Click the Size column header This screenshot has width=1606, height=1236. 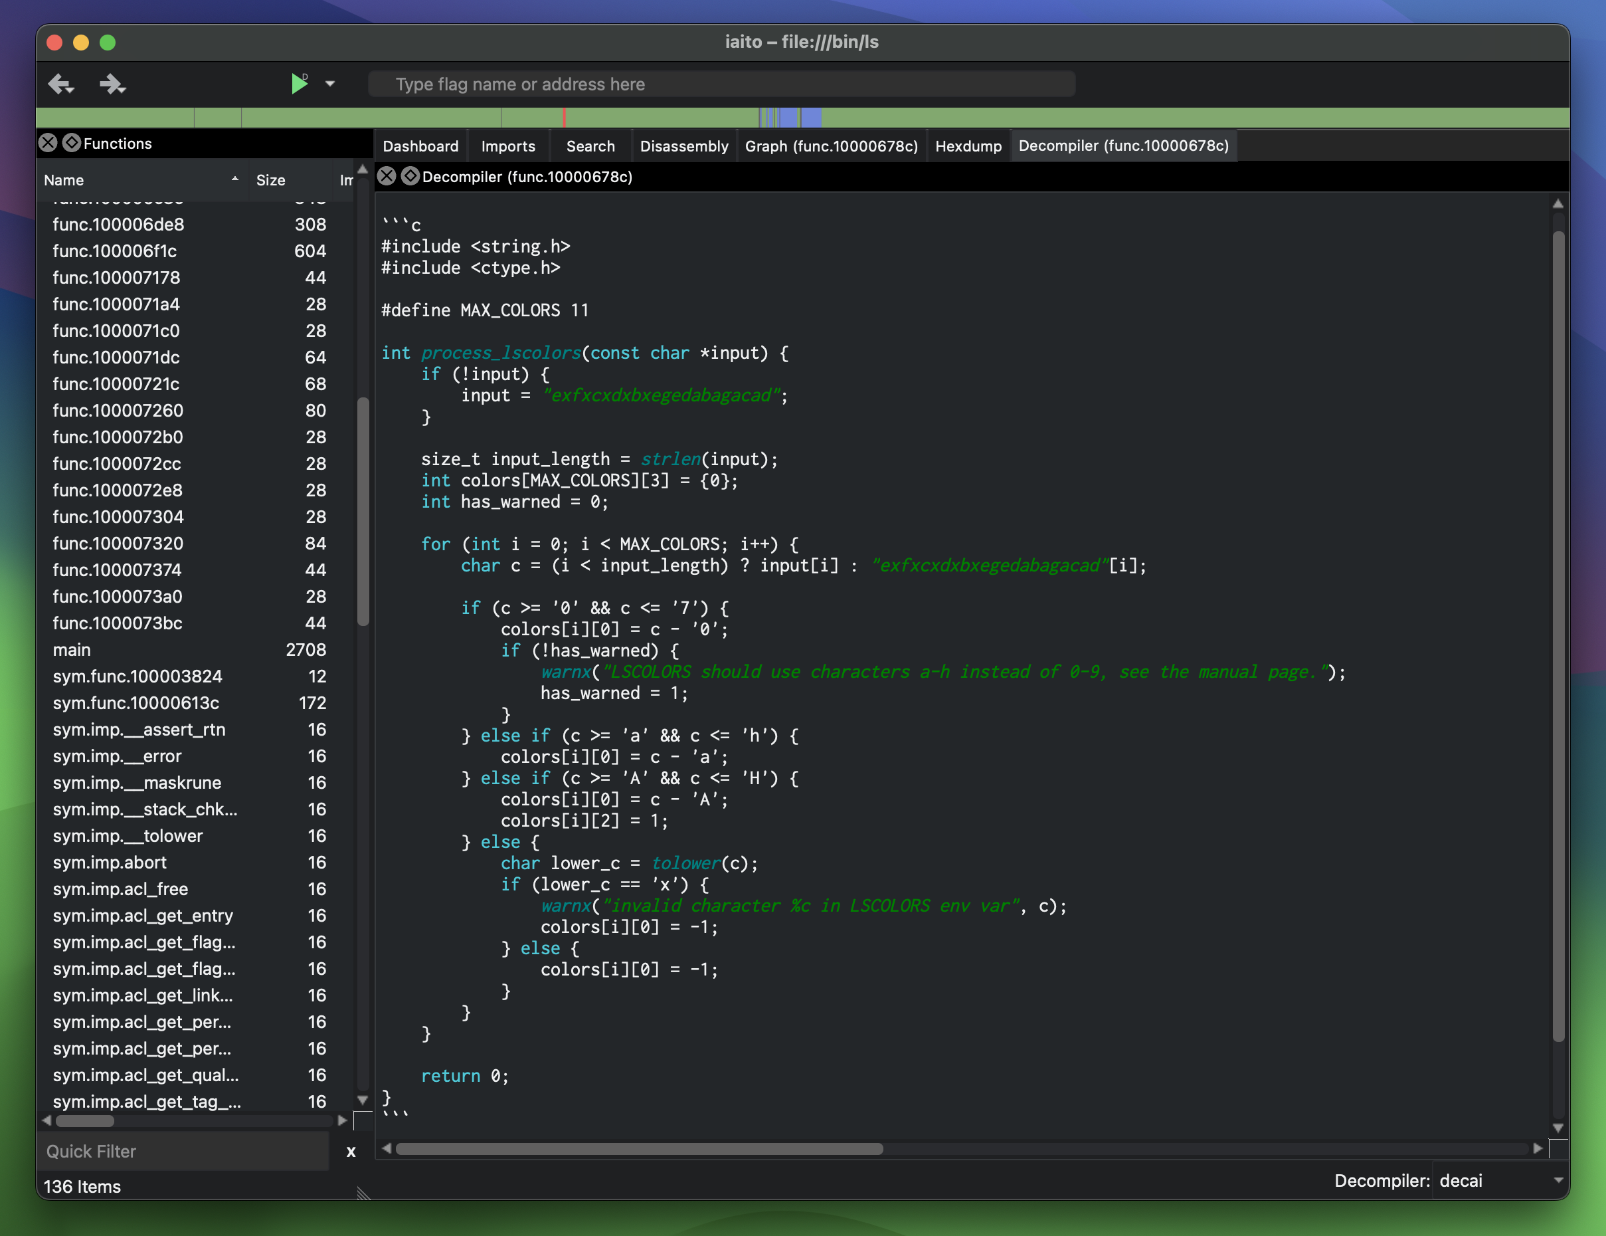270,179
